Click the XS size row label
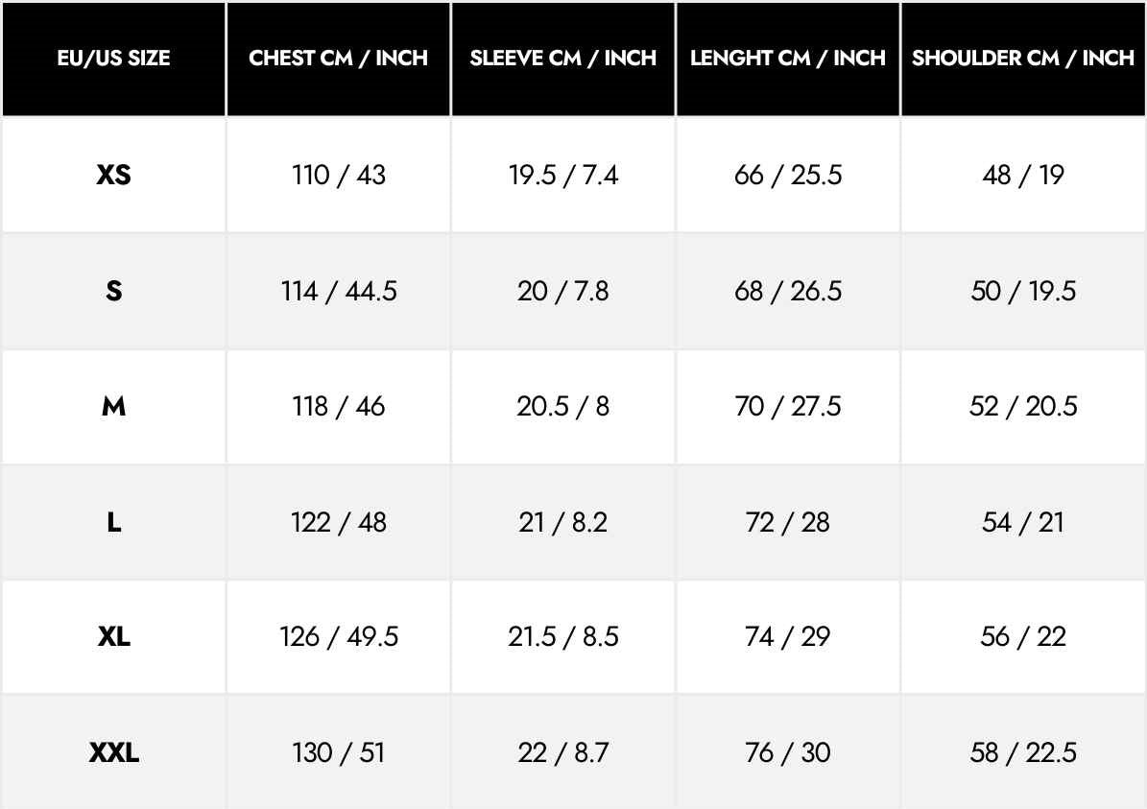This screenshot has height=809, width=1147. [113, 176]
